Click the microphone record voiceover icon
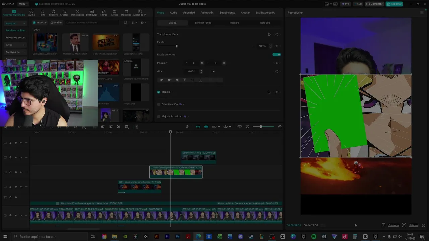This screenshot has width=429, height=241. pos(187,127)
